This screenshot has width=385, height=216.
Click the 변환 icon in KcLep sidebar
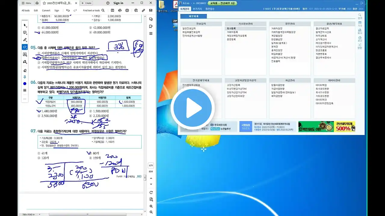[360, 46]
